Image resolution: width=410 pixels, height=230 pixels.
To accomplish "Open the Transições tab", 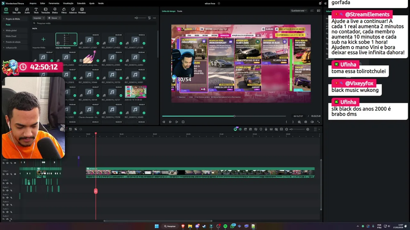I will (x=45, y=11).
